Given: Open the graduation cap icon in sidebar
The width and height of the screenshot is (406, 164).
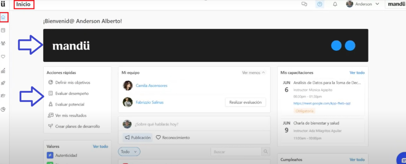Looking at the screenshot, I should click(3, 96).
